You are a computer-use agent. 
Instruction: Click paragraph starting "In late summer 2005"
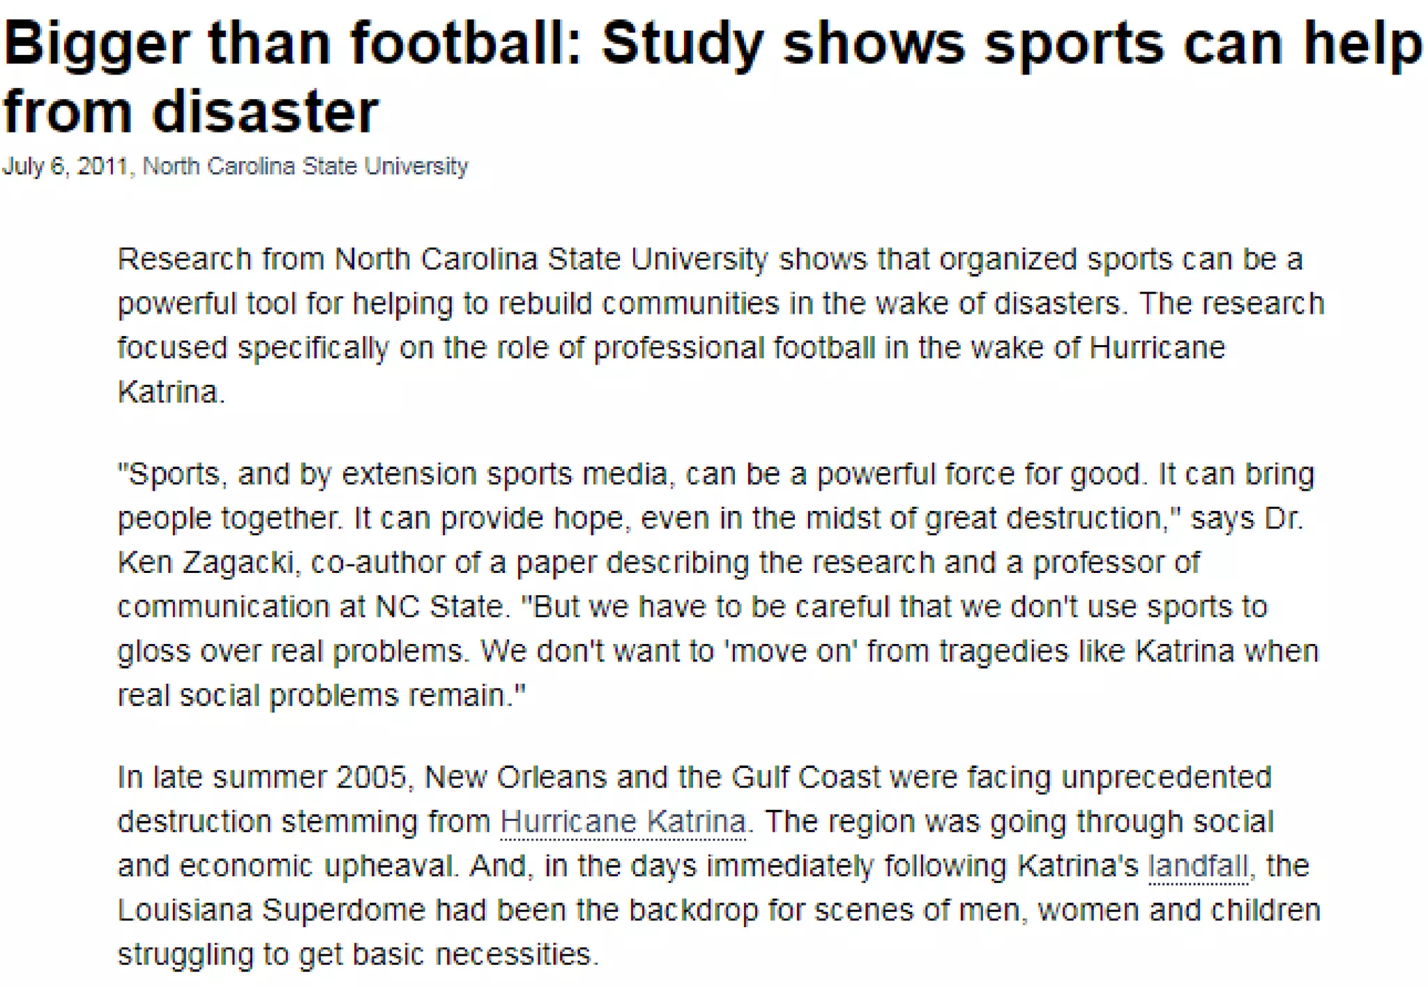[x=694, y=777]
